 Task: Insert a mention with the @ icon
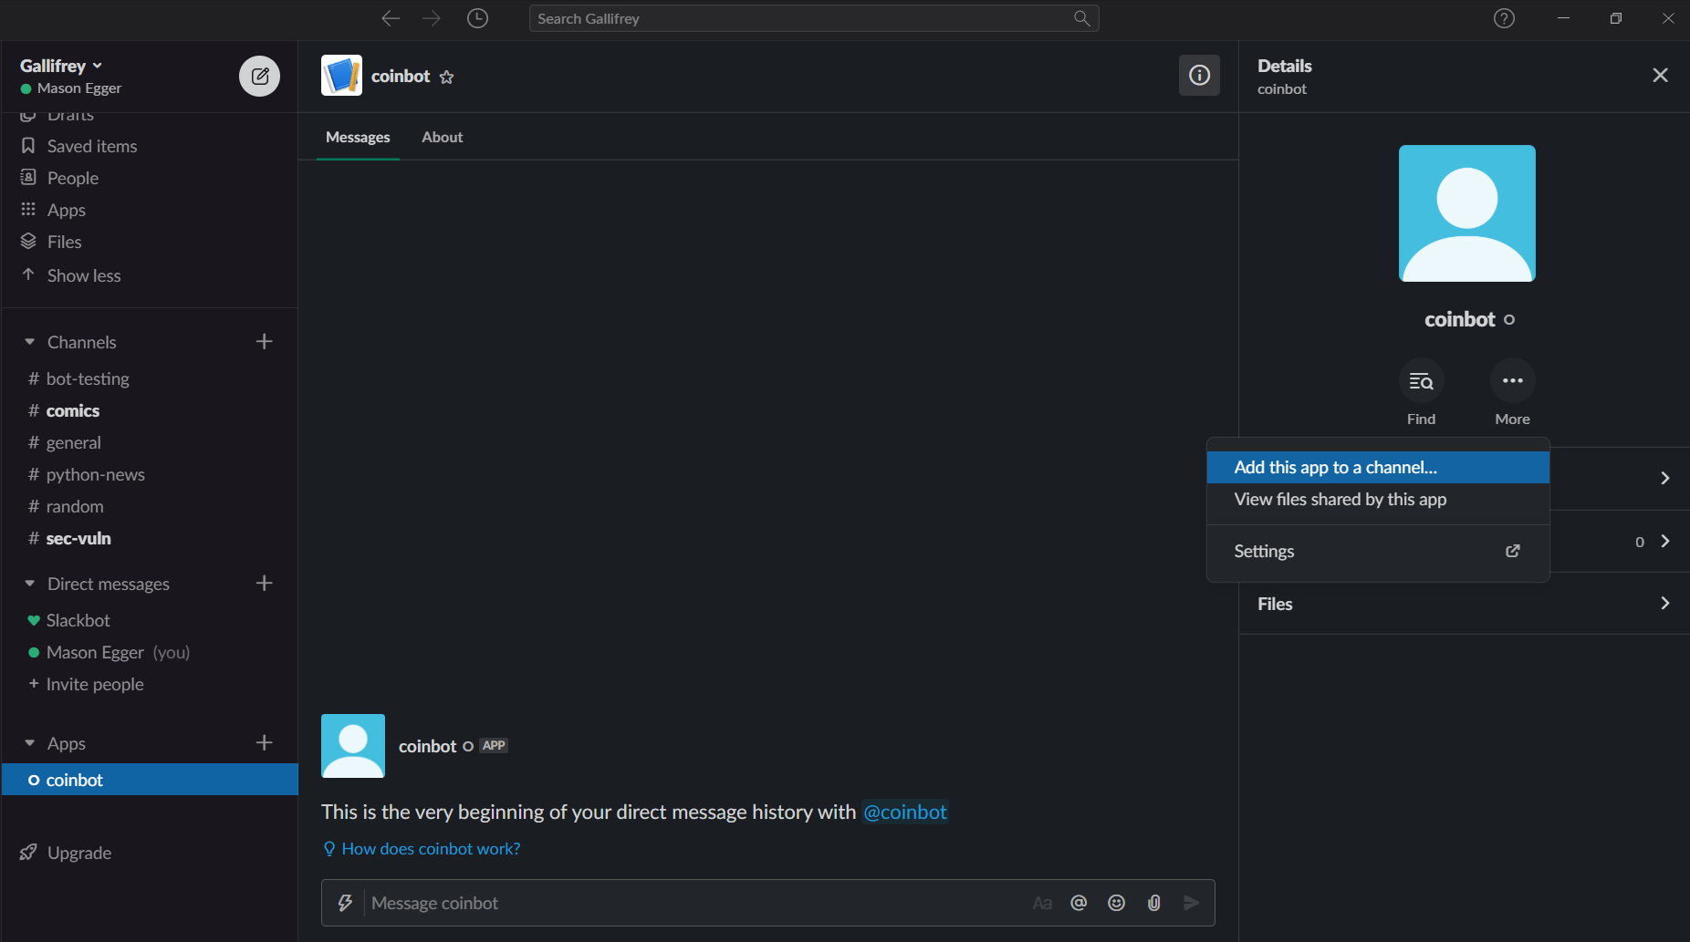click(x=1079, y=903)
